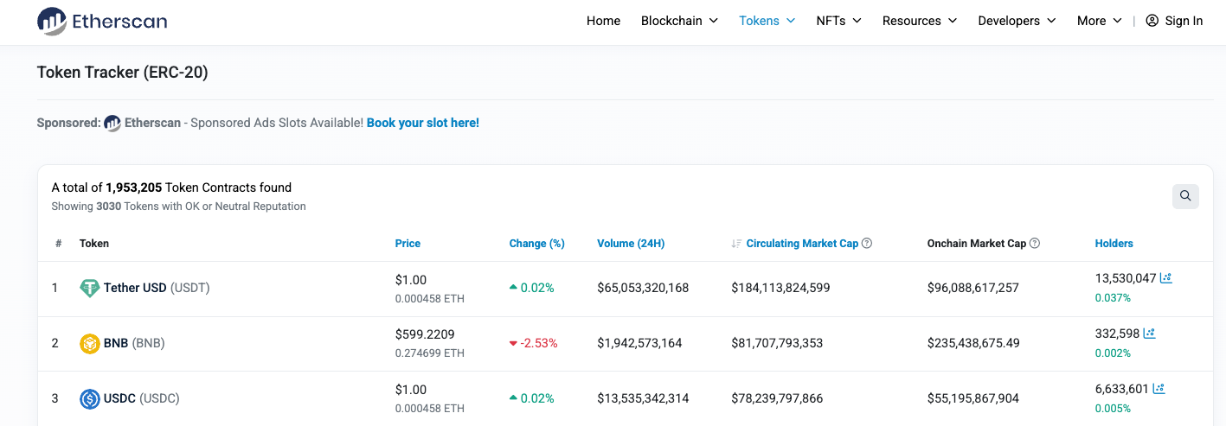Screen dimensions: 1226x426
Task: Sort by the Holders column header
Action: pos(1114,244)
